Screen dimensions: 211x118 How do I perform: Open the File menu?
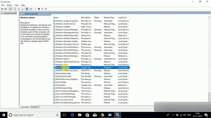coord(3,5)
